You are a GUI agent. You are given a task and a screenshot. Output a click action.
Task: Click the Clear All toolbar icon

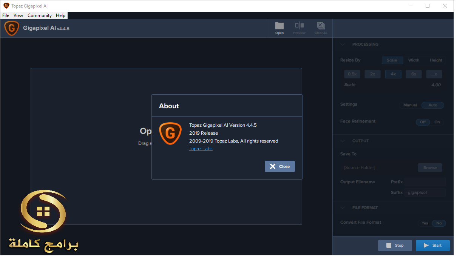(321, 28)
